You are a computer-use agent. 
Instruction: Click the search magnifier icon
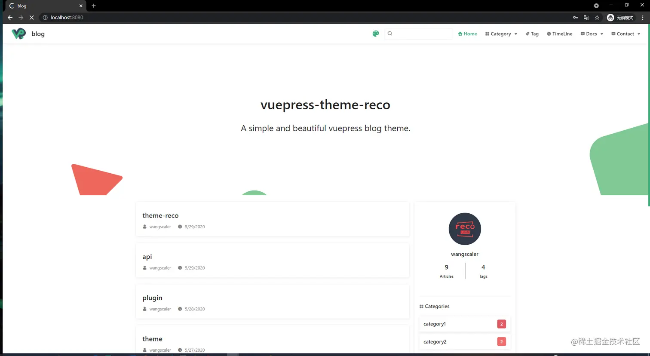(390, 34)
